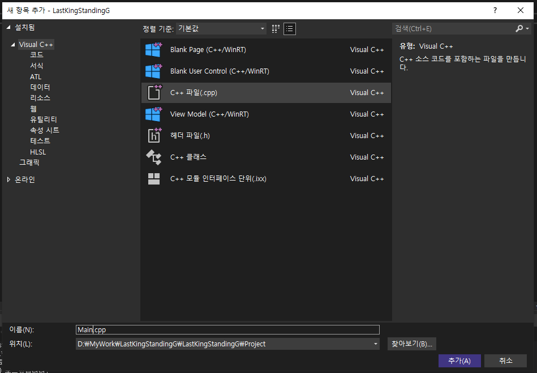Select the 그래픽 category
This screenshot has height=373, width=537.
coord(29,162)
